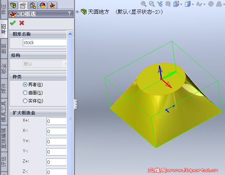The width and height of the screenshot is (225, 175).
Task: Click the Previous View icon
Action: pyautogui.click(x=160, y=4)
